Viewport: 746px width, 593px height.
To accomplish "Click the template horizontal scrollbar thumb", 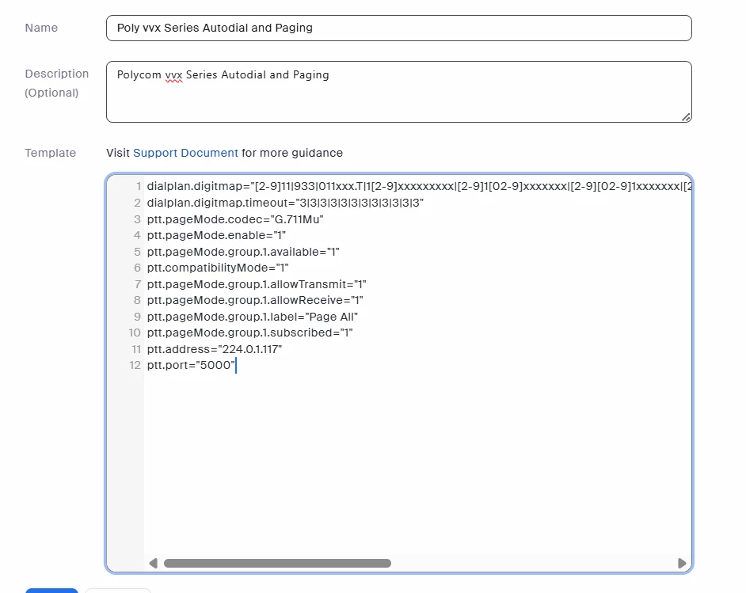I will click(277, 563).
